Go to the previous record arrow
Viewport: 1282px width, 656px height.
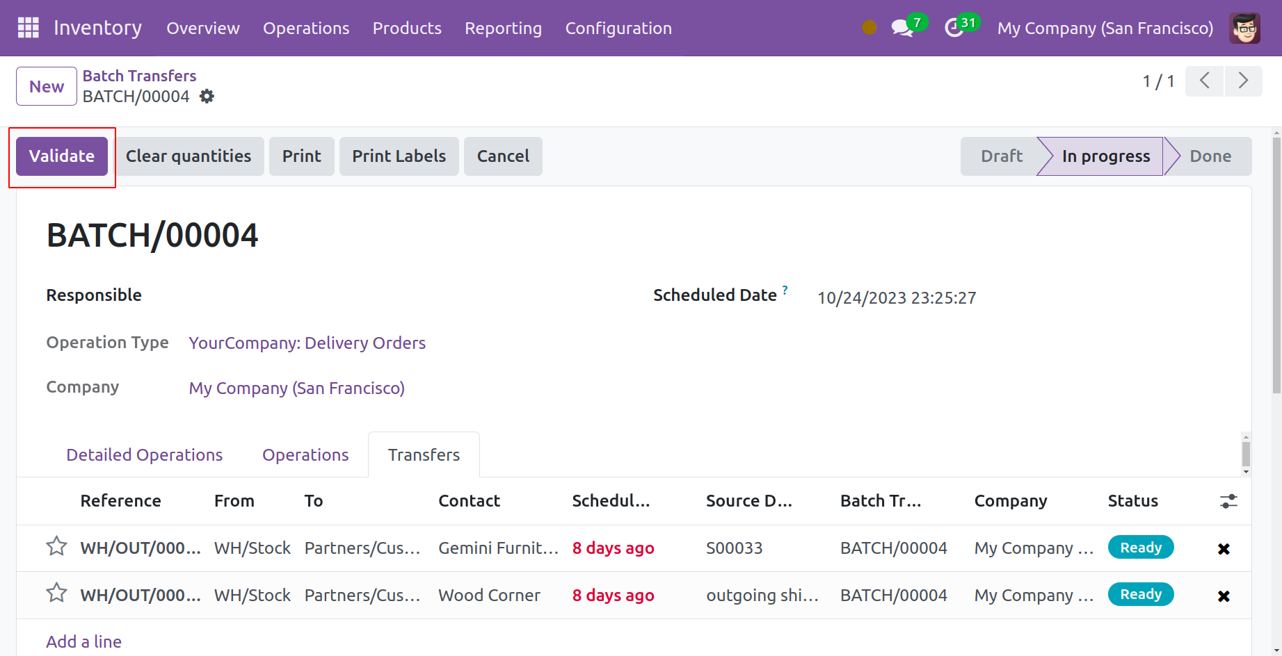pos(1204,81)
